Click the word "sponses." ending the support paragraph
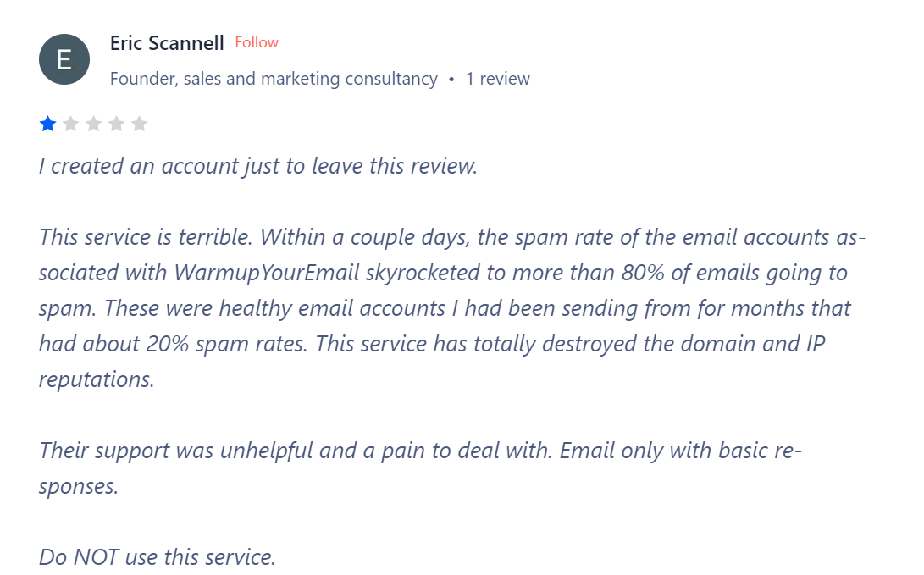 [x=78, y=486]
